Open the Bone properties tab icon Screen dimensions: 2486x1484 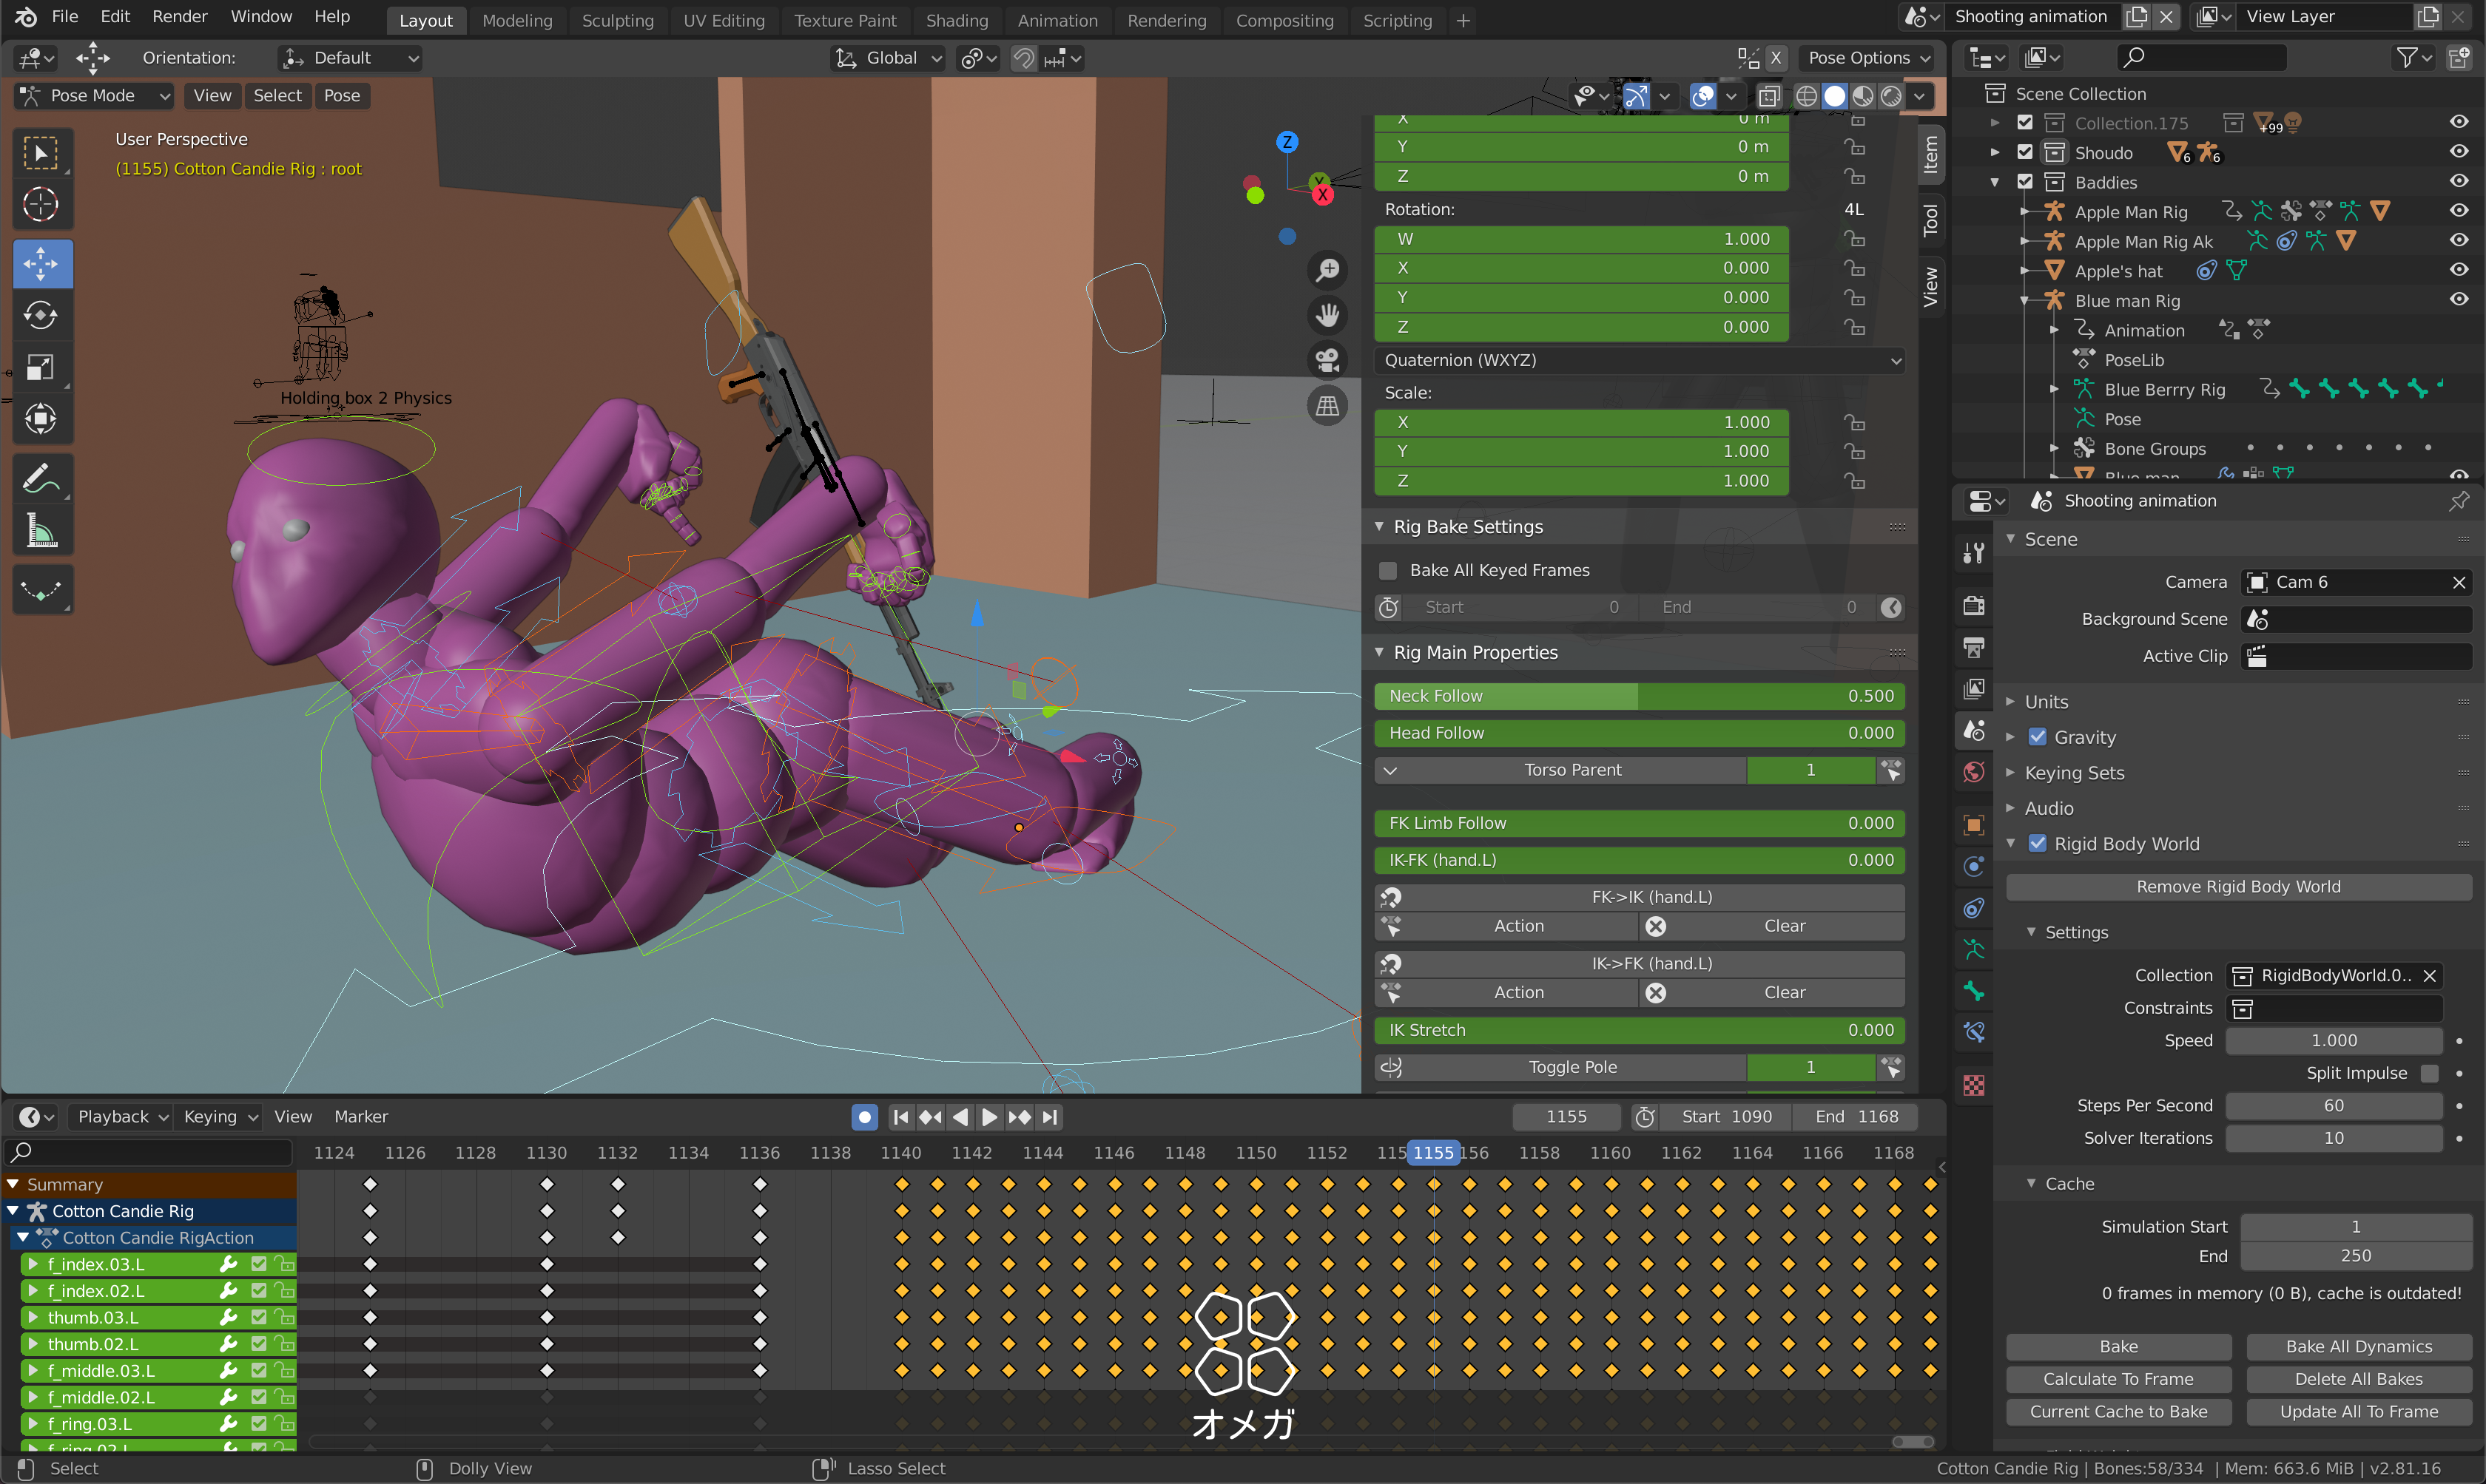[x=1974, y=991]
